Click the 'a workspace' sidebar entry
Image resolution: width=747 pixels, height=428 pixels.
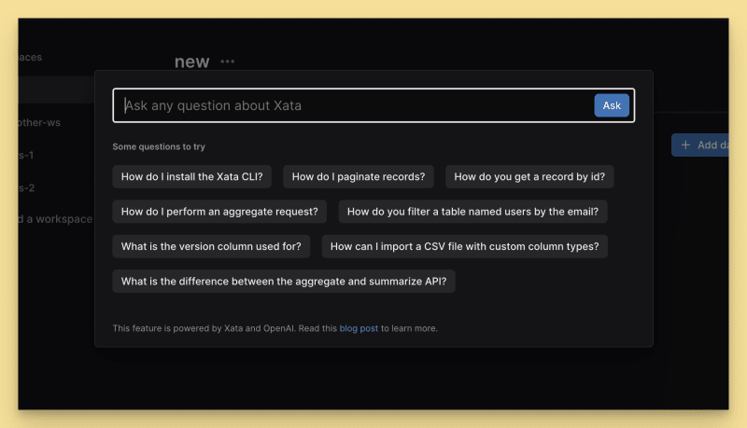point(55,219)
